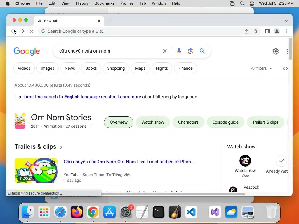Click the horizontal page scrollbar
The image size is (299, 224).
[173, 194]
